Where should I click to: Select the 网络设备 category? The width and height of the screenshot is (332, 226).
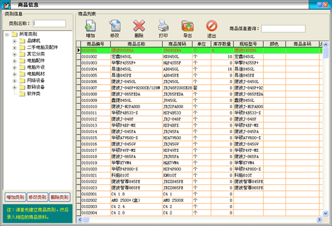click(36, 81)
